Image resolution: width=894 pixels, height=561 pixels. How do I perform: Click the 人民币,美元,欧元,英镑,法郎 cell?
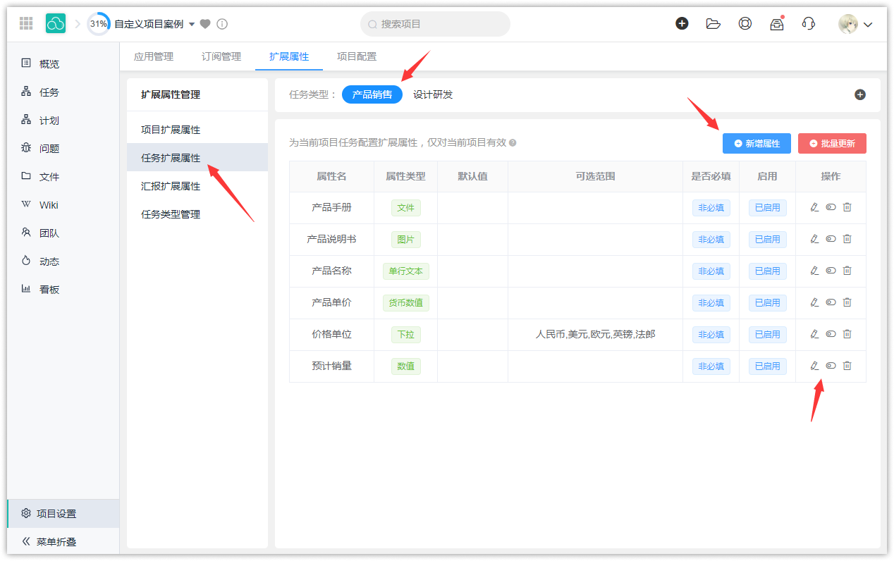tap(595, 334)
